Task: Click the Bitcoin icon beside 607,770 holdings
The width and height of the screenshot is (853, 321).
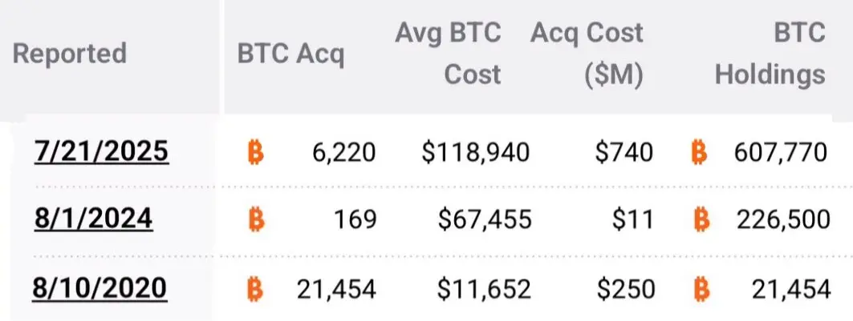Action: pos(700,152)
